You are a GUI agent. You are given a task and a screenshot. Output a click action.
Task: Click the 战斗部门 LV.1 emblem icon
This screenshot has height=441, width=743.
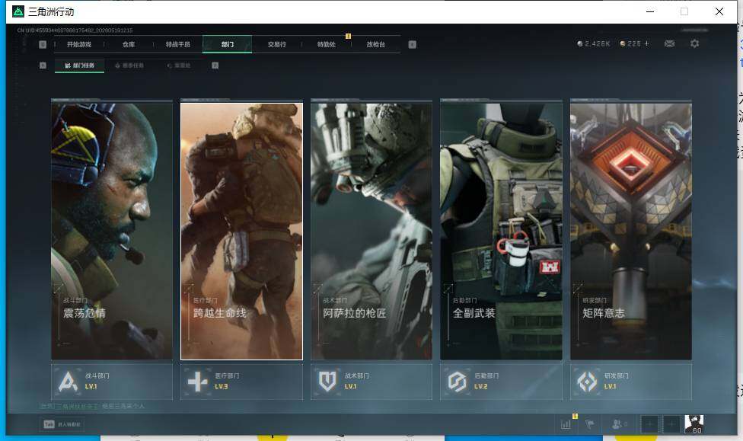(x=68, y=382)
